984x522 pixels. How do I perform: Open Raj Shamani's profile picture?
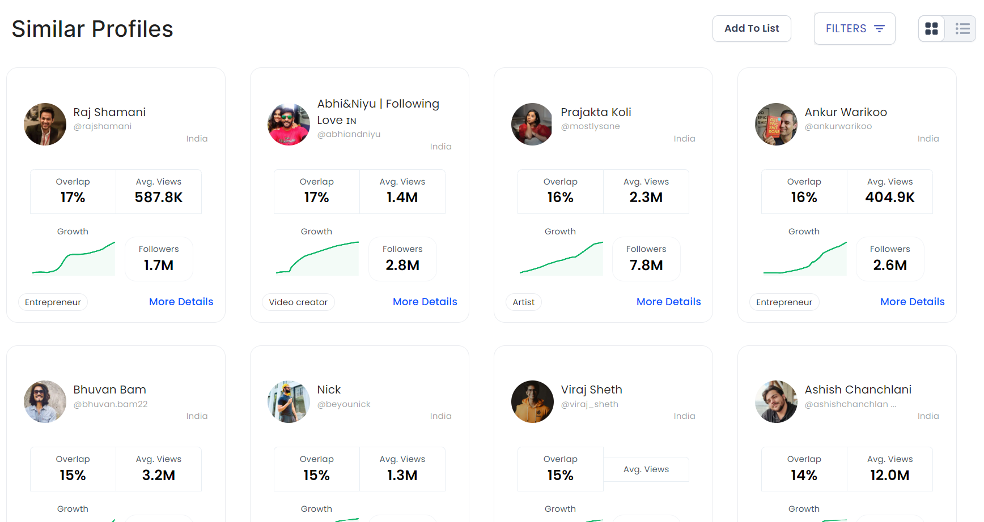click(x=45, y=124)
